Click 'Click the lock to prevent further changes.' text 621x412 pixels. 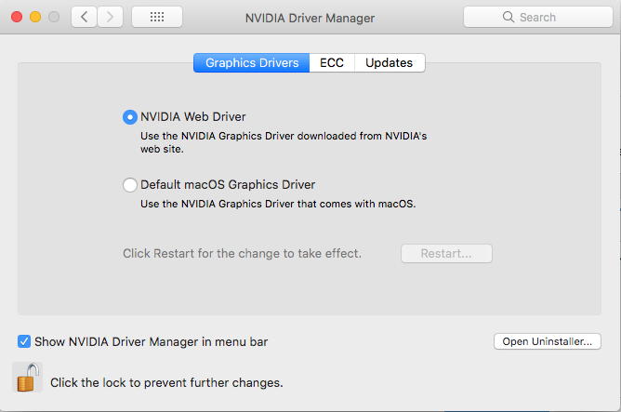166,382
